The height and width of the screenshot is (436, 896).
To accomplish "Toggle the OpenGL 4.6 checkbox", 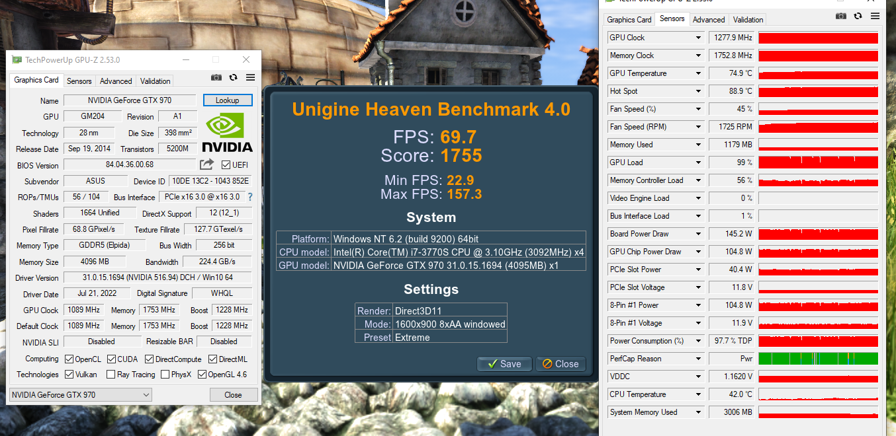I will tap(202, 375).
